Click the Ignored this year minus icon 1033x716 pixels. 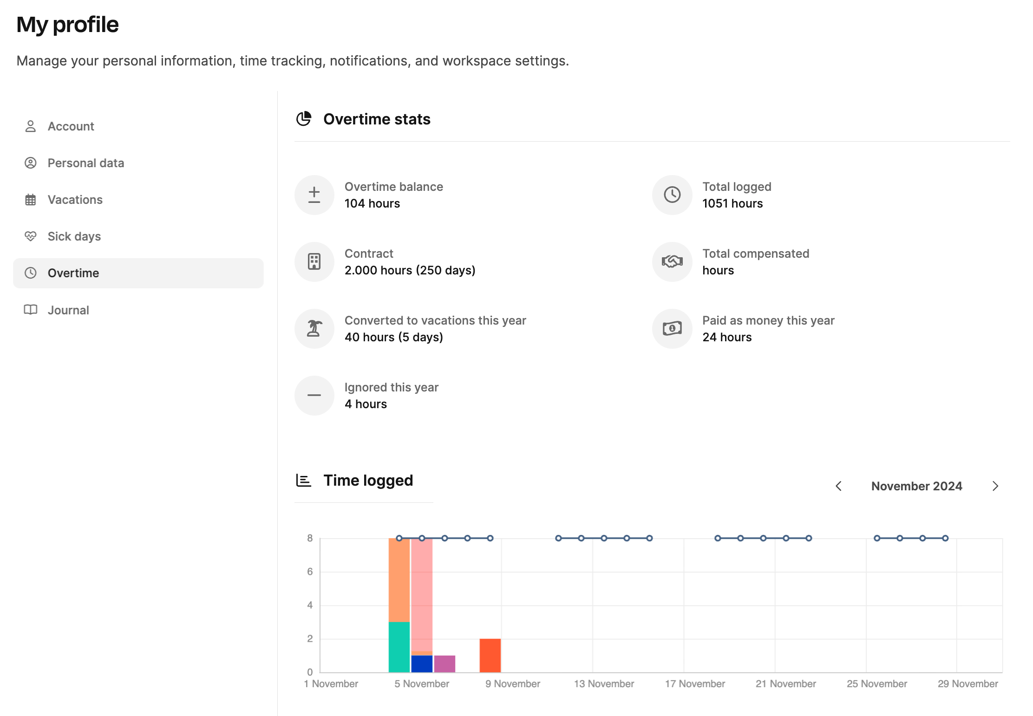pos(314,396)
